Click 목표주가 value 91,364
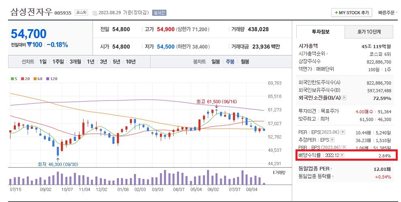The width and height of the screenshot is (401, 202). pyautogui.click(x=384, y=112)
